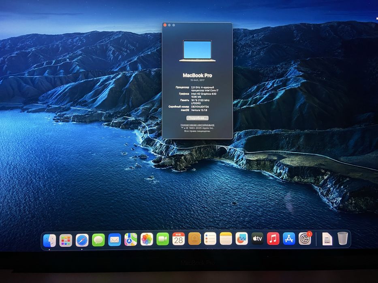Click the 'MacBook Pro' title text
This screenshot has width=378, height=283.
point(197,75)
